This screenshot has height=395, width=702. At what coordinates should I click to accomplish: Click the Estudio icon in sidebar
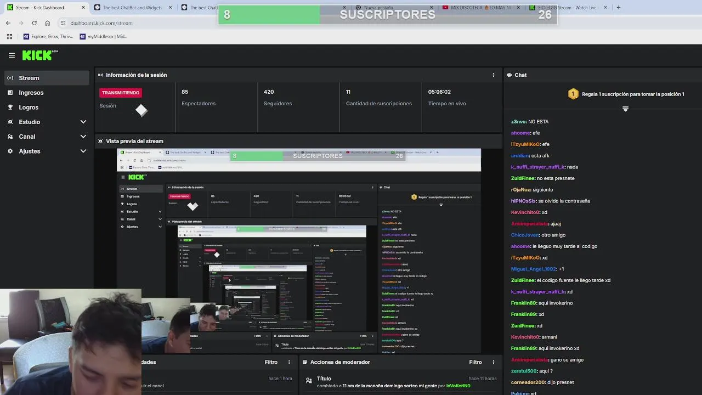point(10,122)
